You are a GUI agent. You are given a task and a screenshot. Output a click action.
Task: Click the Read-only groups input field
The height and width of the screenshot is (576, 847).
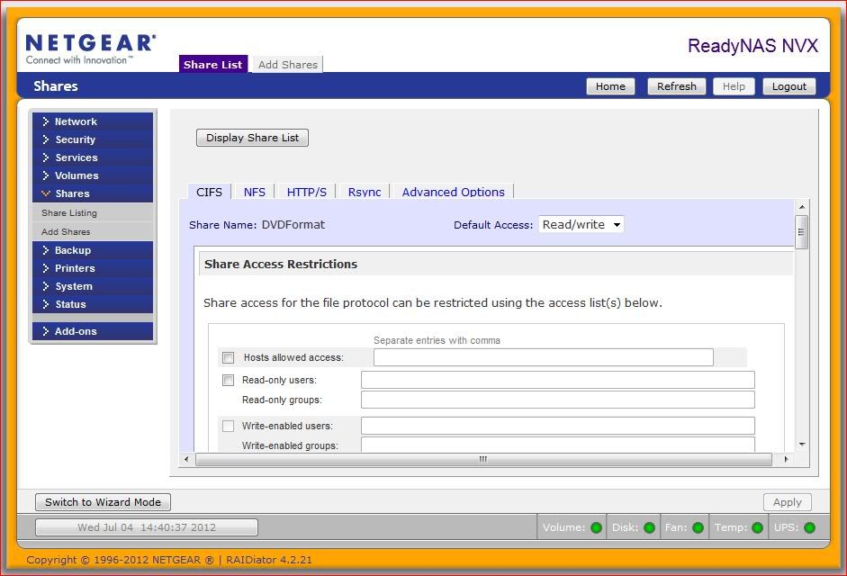[557, 400]
